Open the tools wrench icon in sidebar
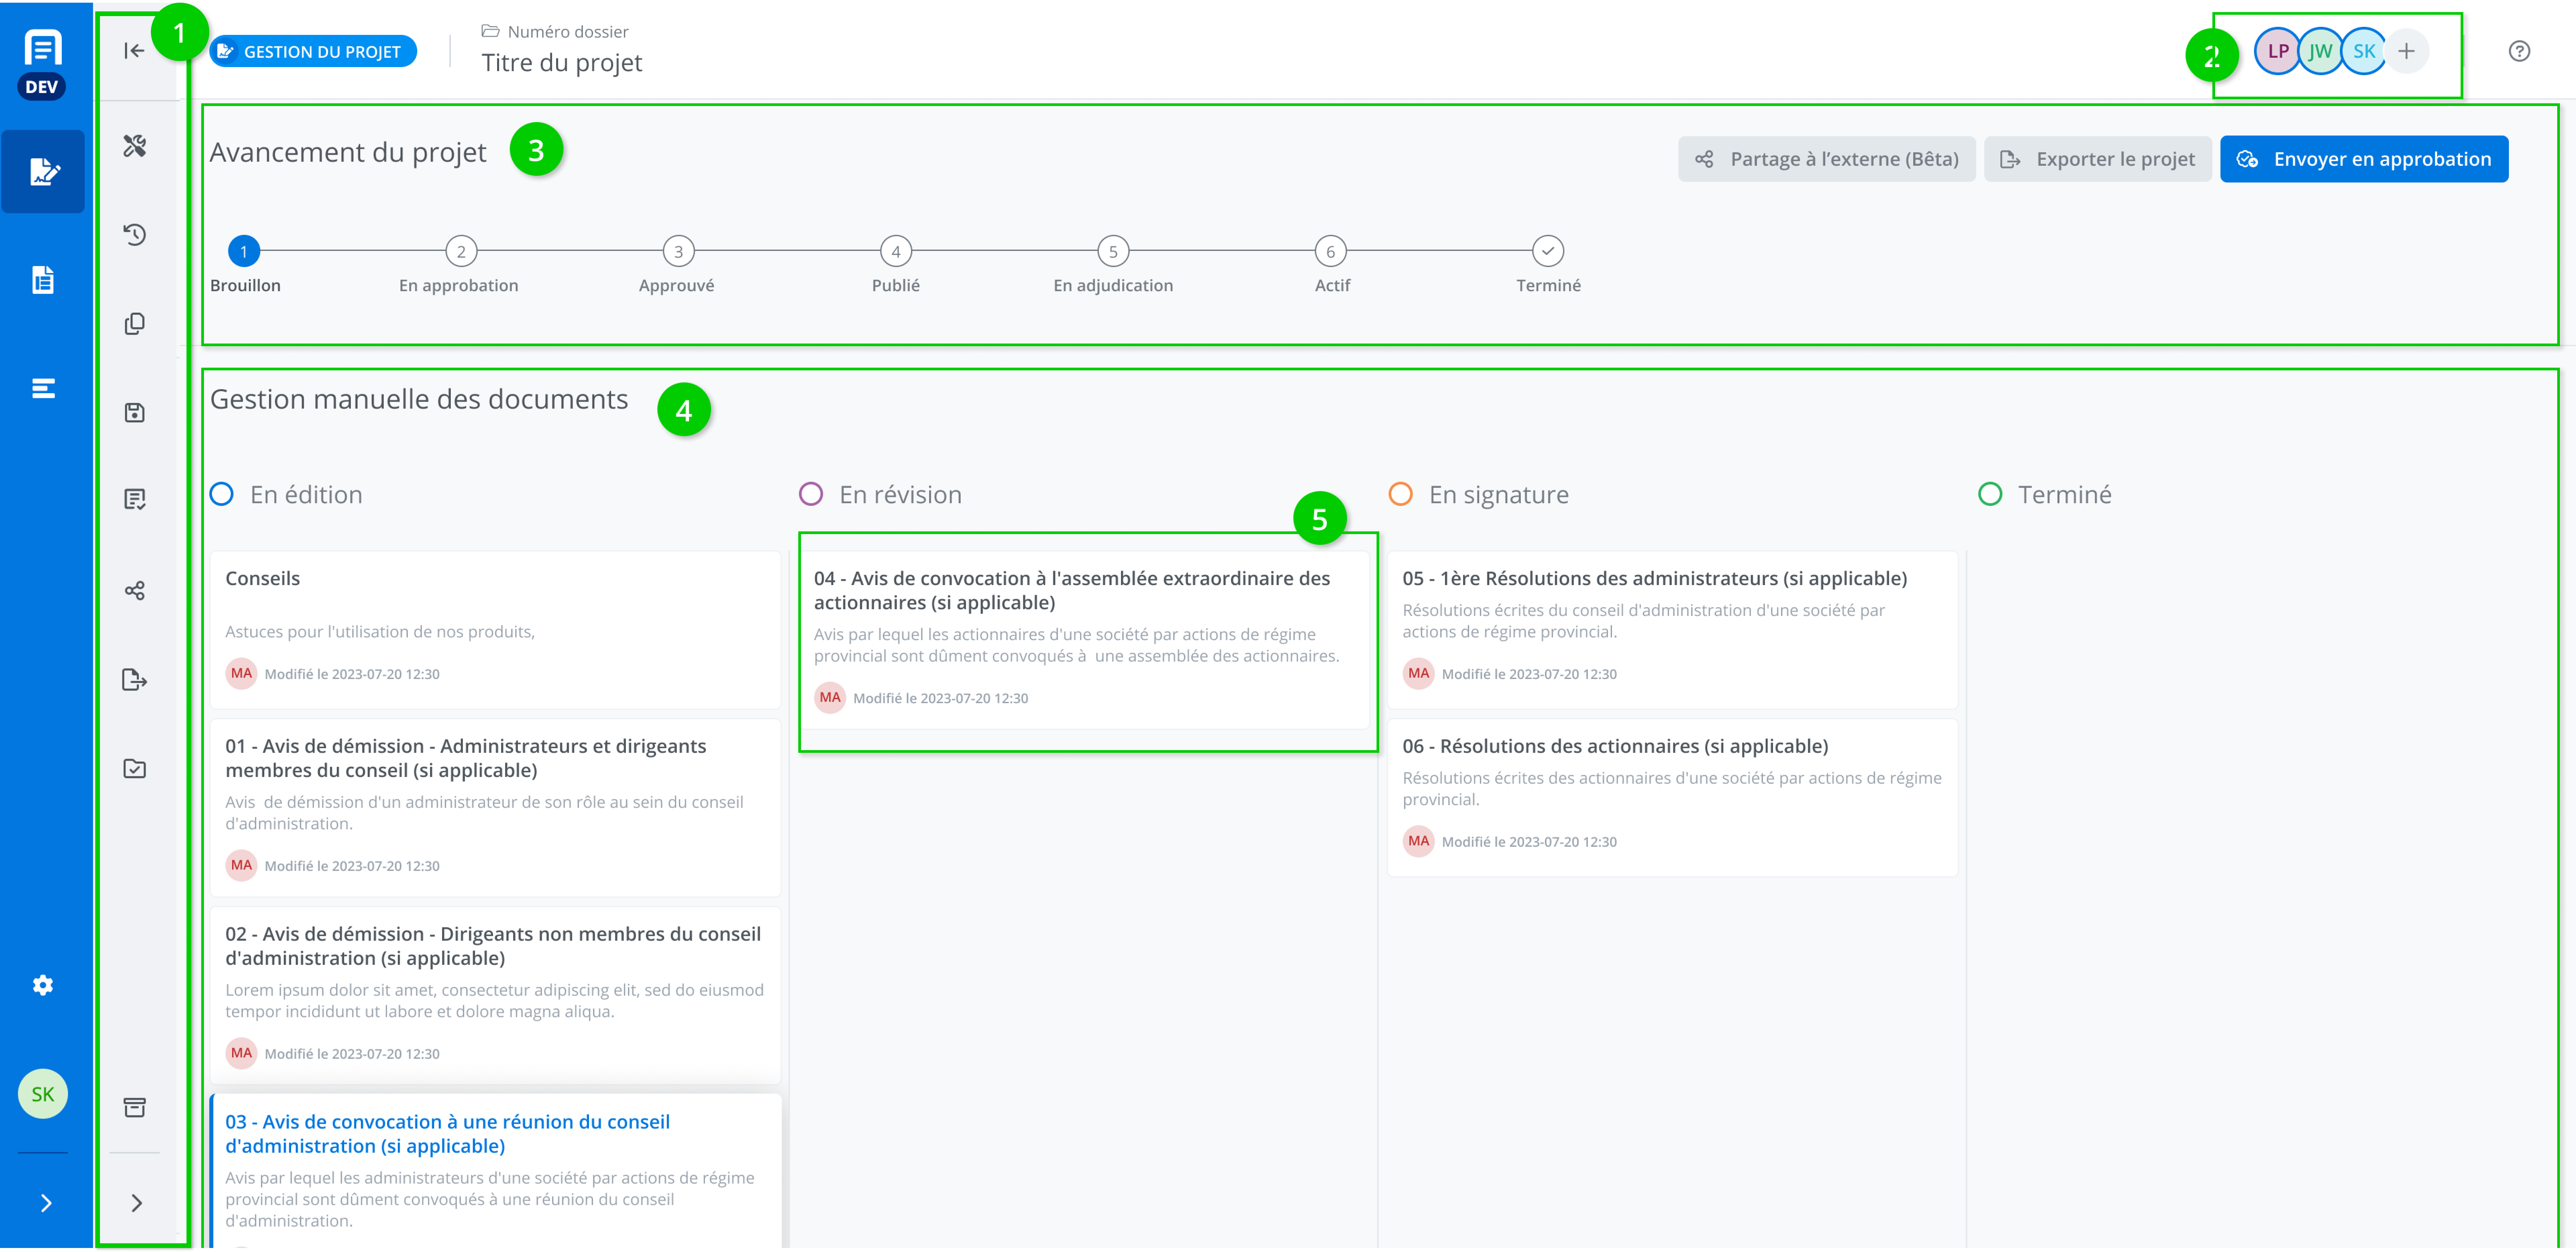 [135, 146]
